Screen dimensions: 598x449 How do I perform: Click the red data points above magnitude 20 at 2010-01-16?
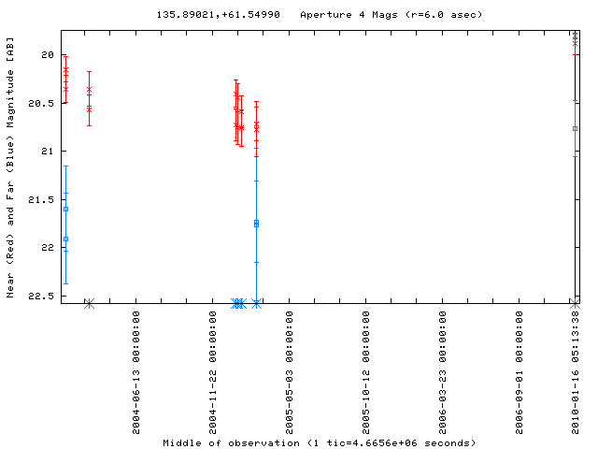576,40
